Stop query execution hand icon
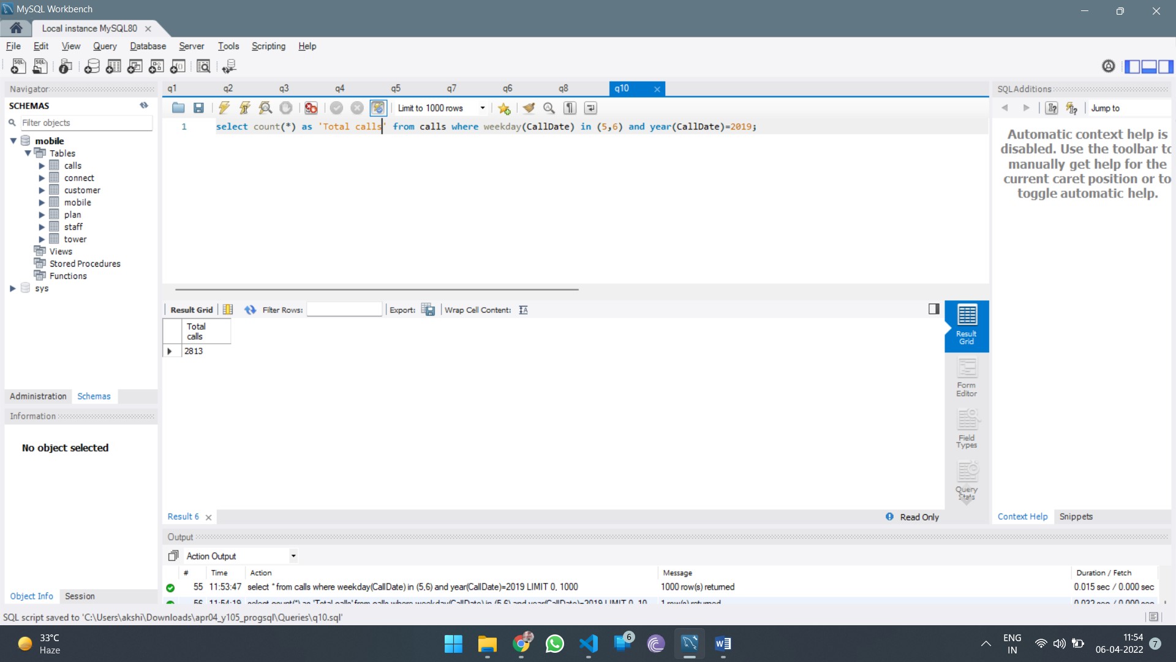 coord(286,108)
